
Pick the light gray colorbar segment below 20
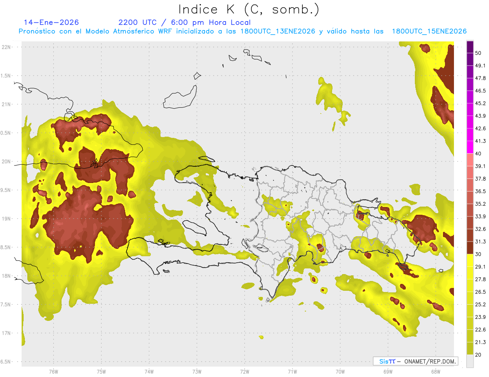click(470, 361)
